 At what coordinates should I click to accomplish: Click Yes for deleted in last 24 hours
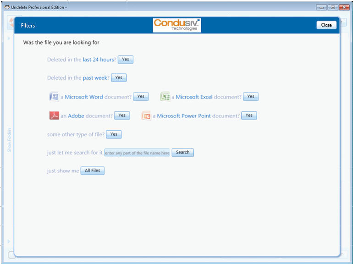tap(126, 60)
